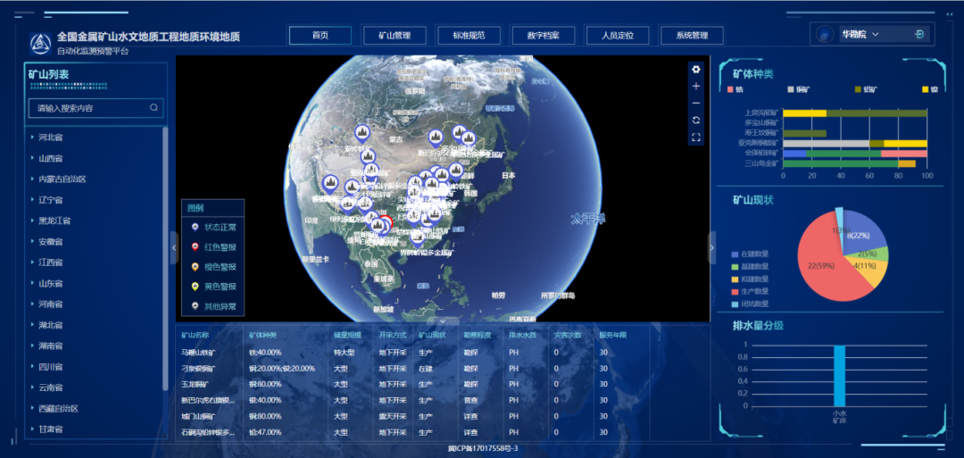Go to the 首页 tab
Image resolution: width=964 pixels, height=458 pixels.
320,35
